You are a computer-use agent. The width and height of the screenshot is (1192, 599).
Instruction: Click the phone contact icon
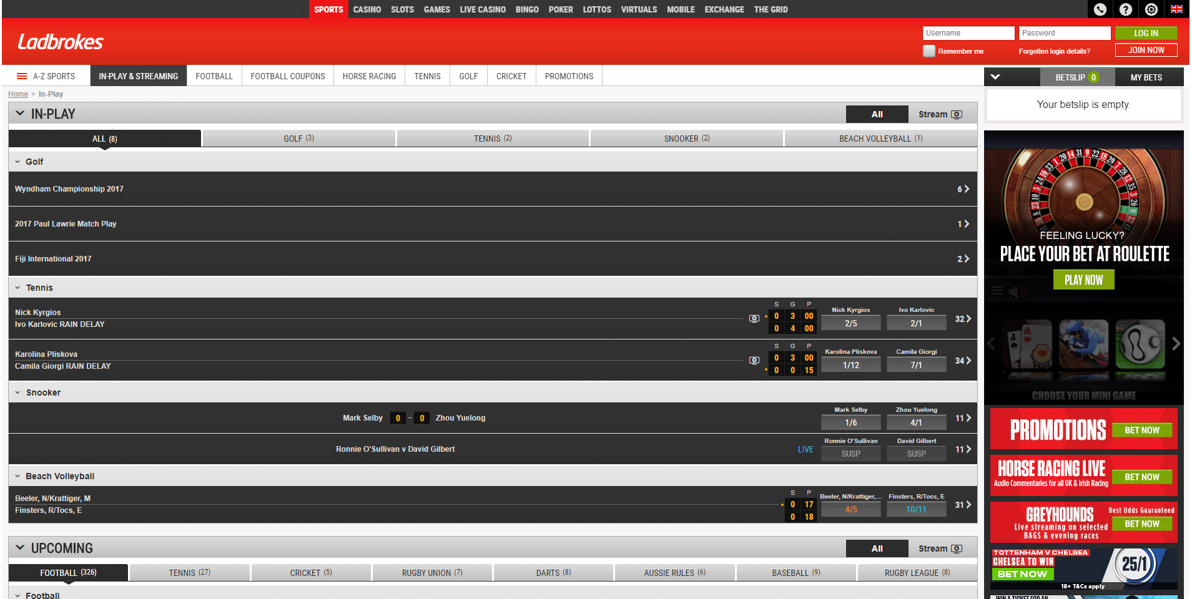click(1100, 9)
